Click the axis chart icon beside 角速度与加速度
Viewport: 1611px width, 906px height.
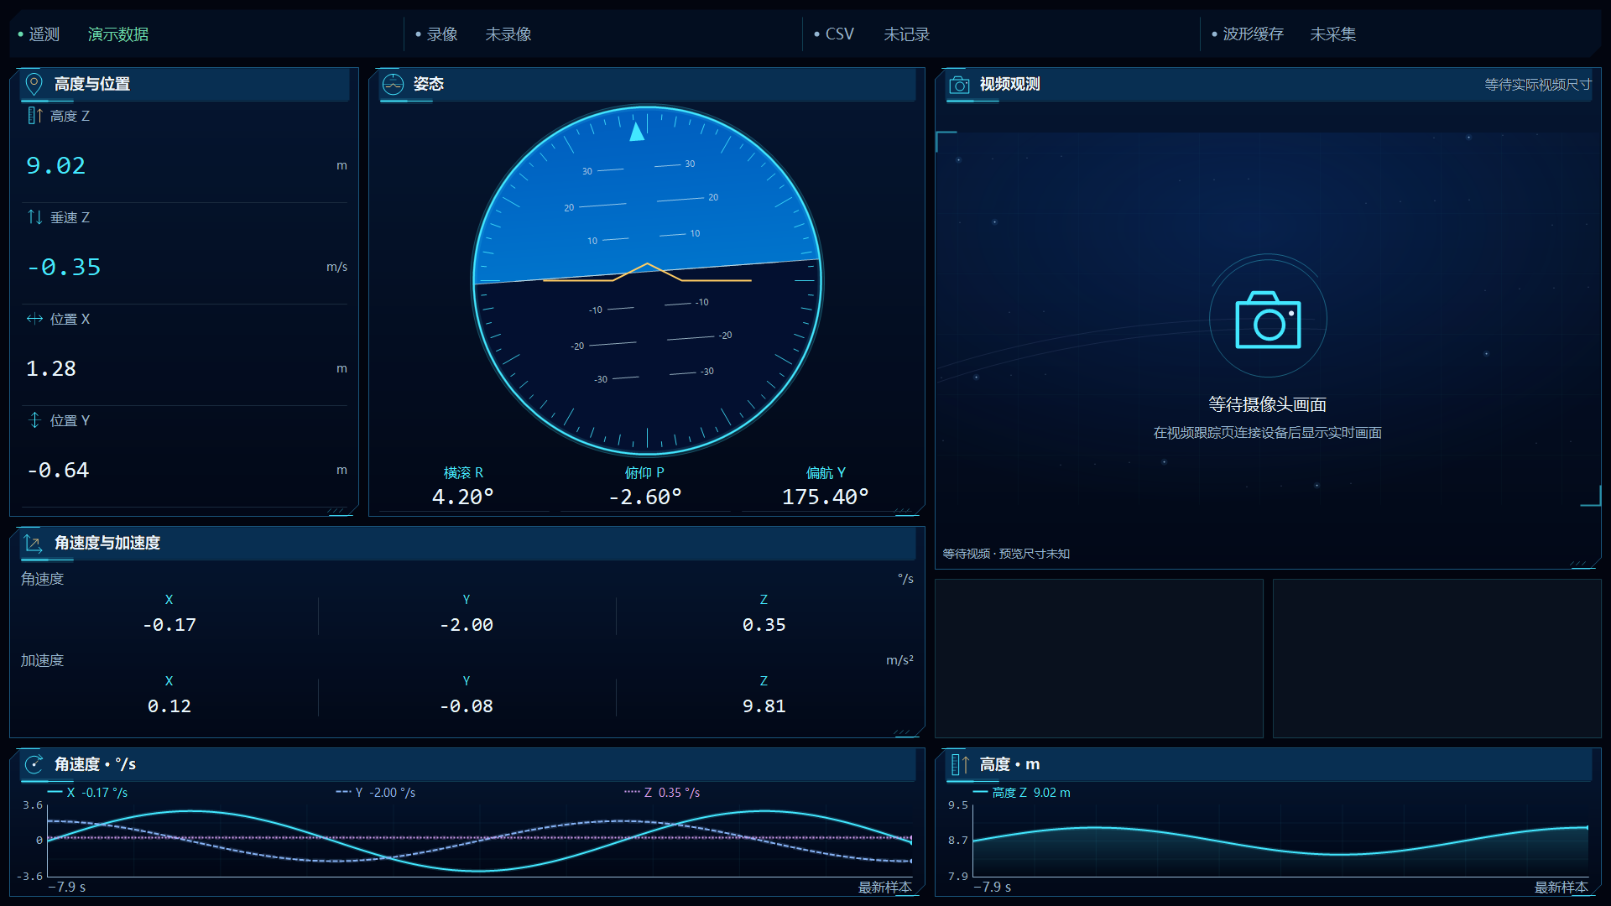tap(34, 543)
